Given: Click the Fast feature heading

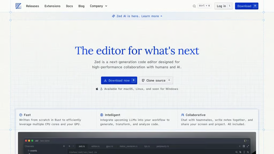Looking at the screenshot, I should click(27, 115).
